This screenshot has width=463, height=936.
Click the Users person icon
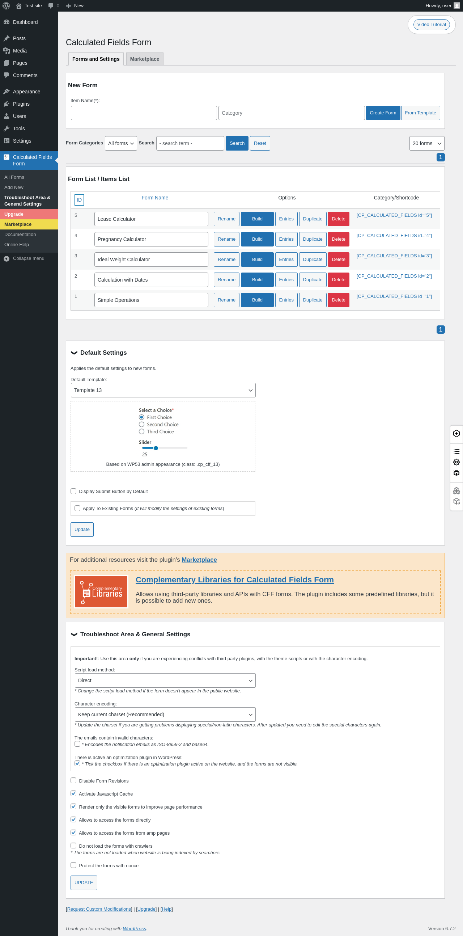(x=7, y=116)
